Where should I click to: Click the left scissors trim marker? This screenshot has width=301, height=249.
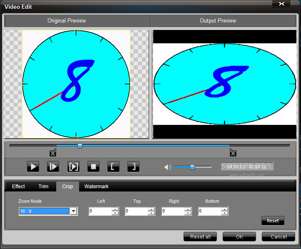(53, 153)
